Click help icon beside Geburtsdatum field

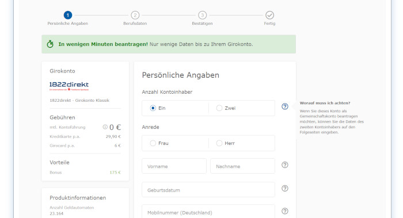pyautogui.click(x=285, y=189)
